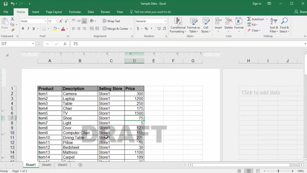Apply percent style format
The height and width of the screenshot is (173, 307).
146,29
